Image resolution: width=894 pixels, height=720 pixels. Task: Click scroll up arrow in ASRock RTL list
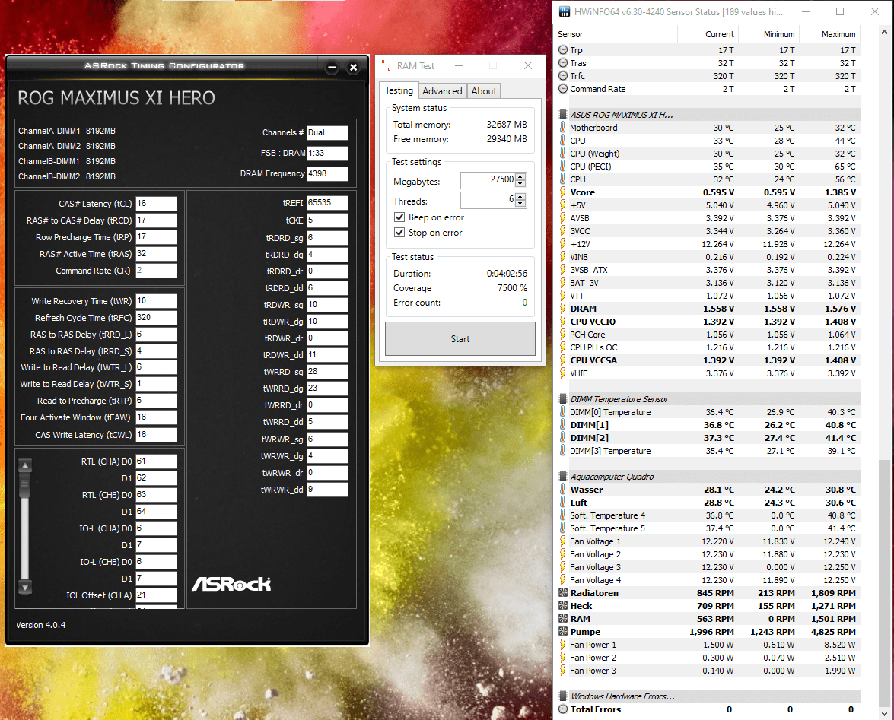[x=25, y=465]
